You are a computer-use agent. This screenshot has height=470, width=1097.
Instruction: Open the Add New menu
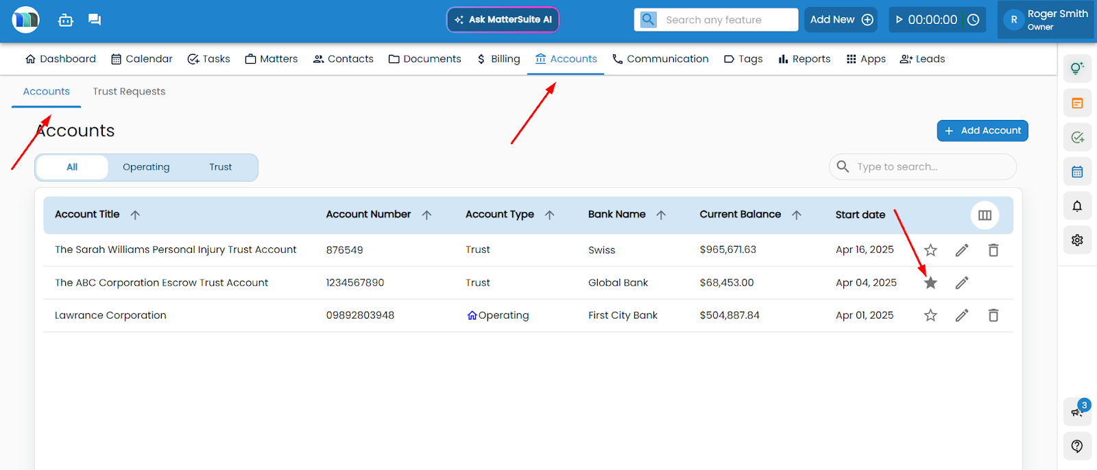coord(841,20)
